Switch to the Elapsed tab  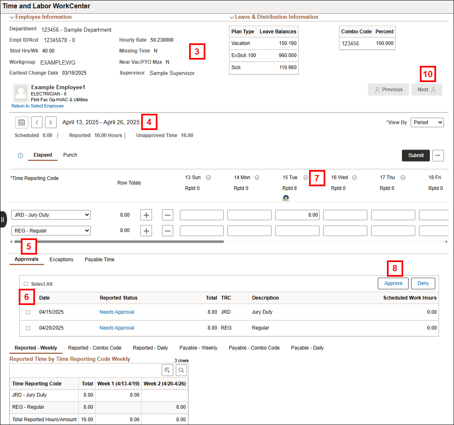(x=43, y=155)
